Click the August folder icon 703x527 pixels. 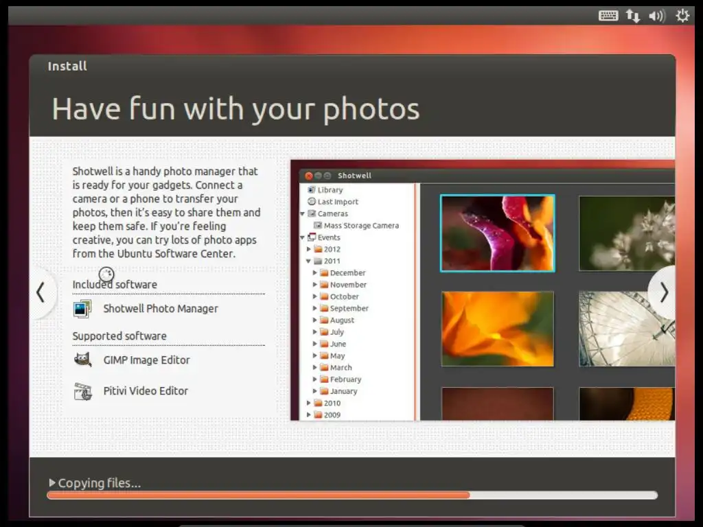pyautogui.click(x=324, y=320)
